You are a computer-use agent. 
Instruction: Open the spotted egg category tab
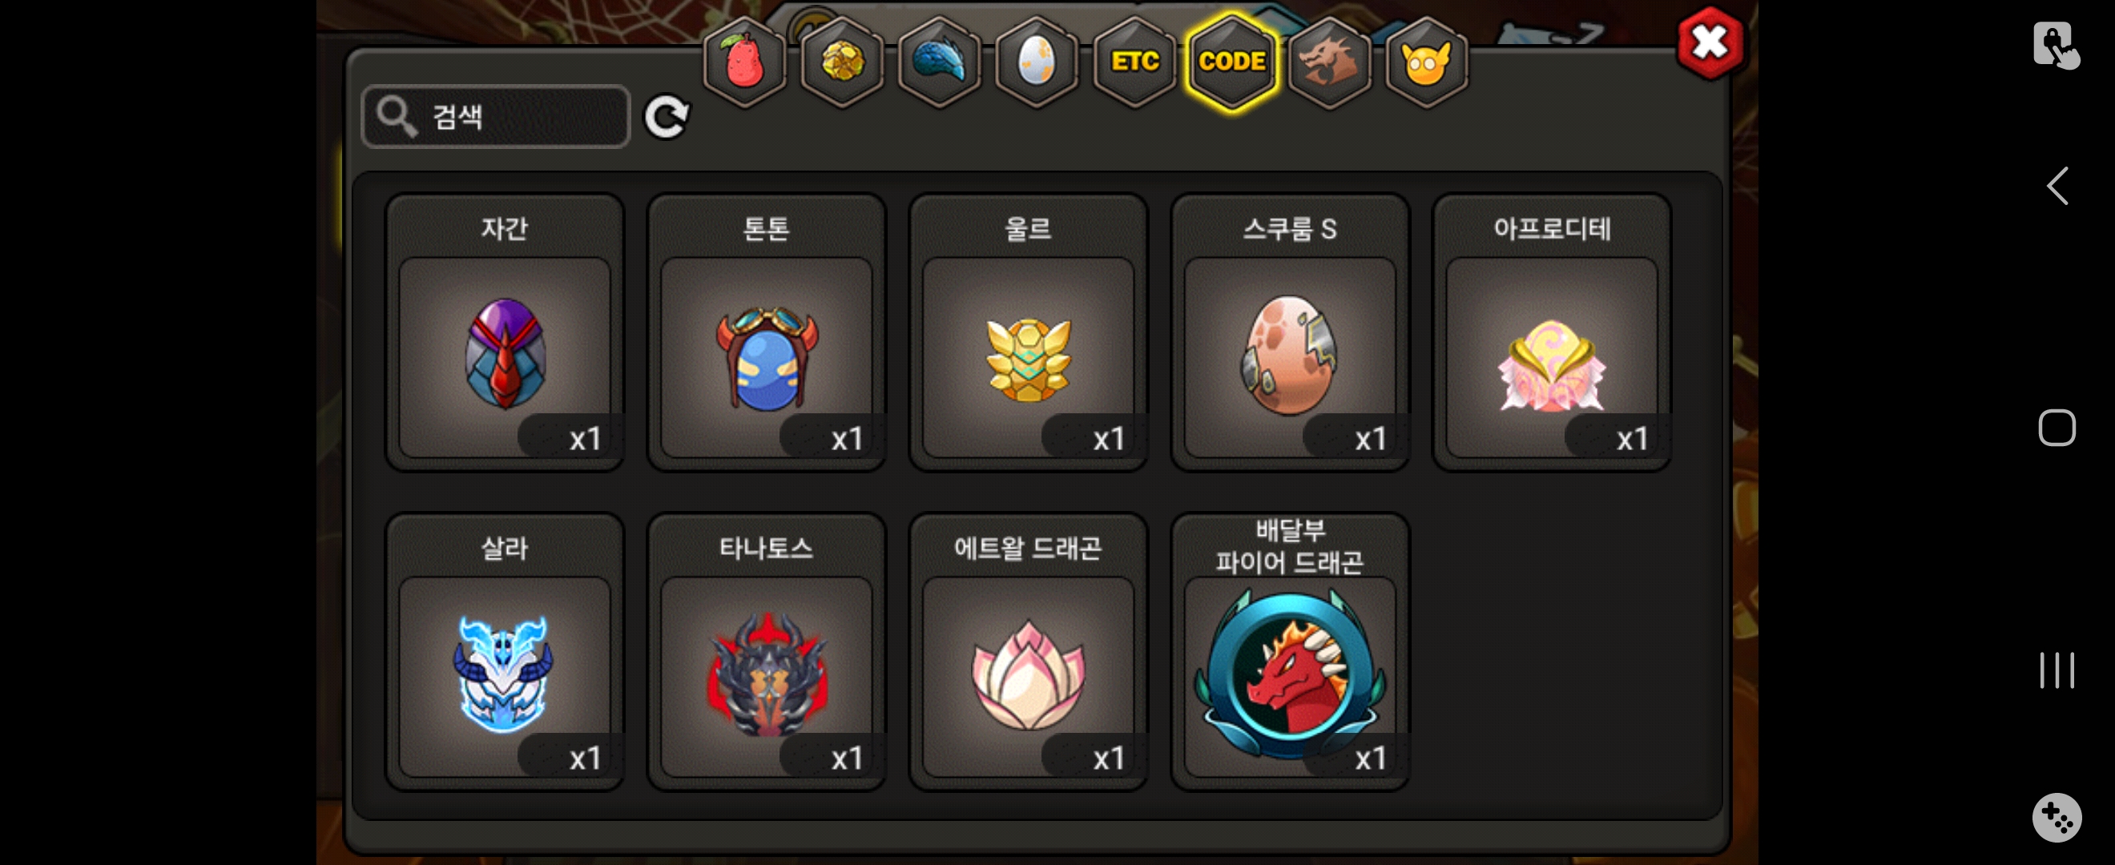(x=1036, y=62)
